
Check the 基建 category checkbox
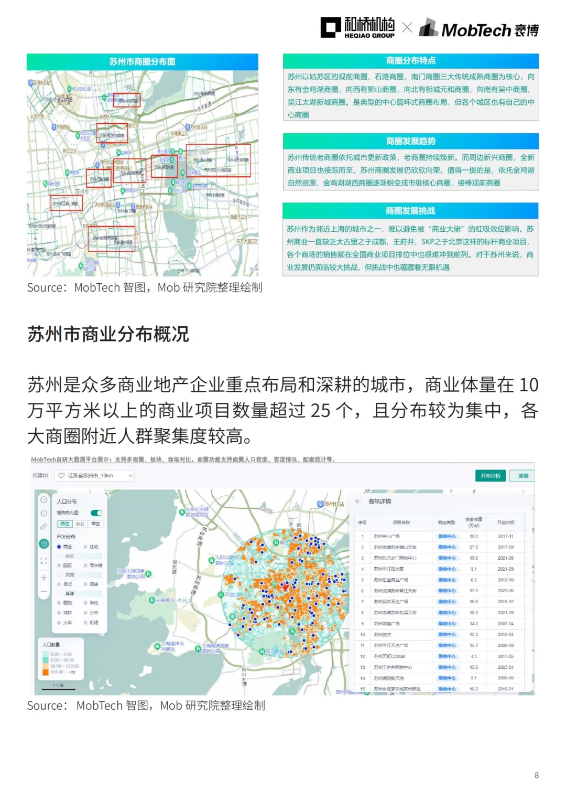[x=59, y=594]
